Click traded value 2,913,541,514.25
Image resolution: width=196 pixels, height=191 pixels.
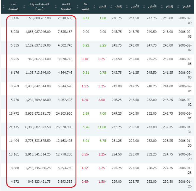click(38, 155)
